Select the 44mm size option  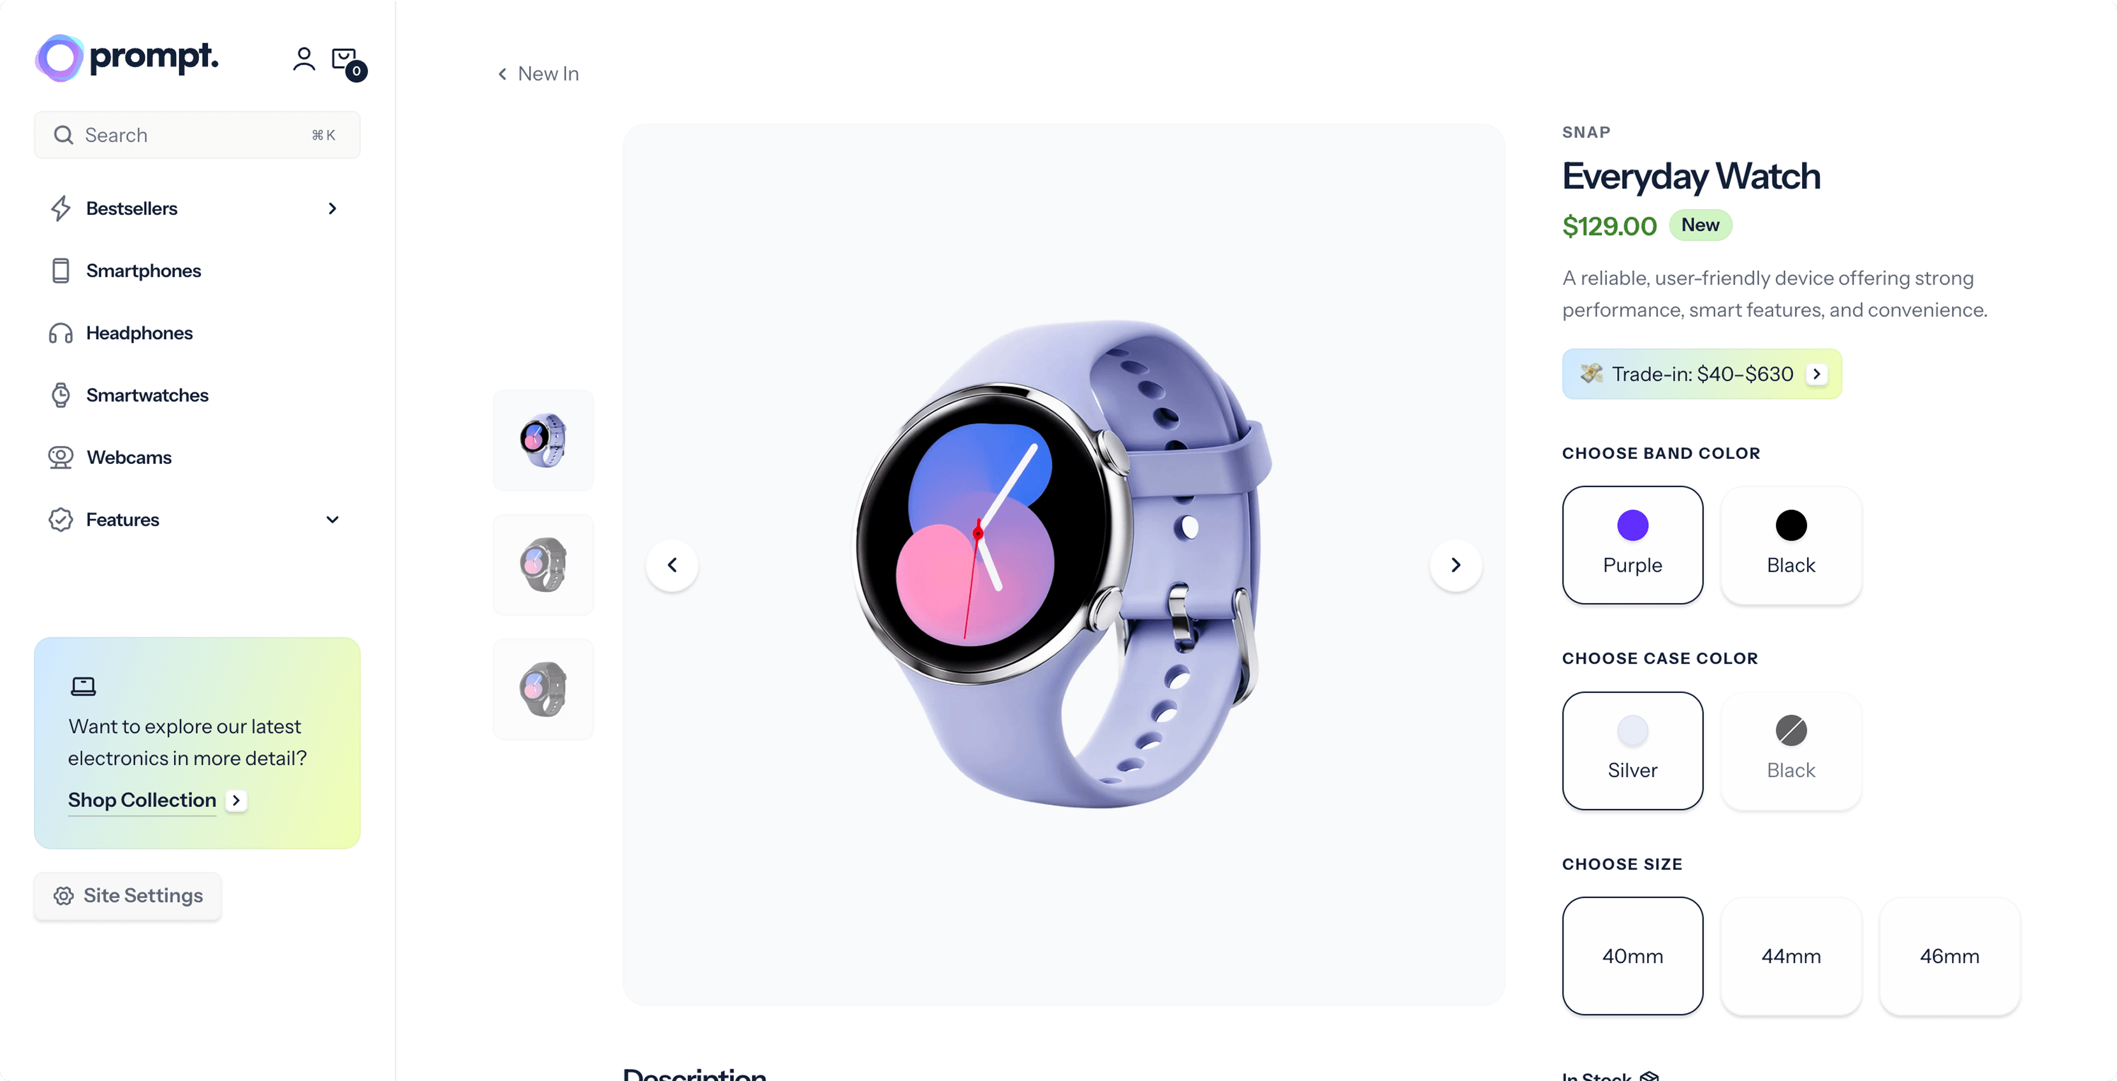point(1791,956)
